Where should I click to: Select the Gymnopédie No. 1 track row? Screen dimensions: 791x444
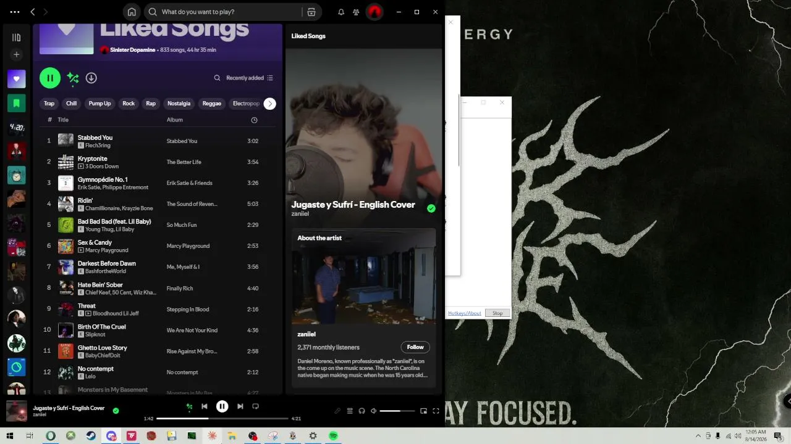(x=158, y=183)
